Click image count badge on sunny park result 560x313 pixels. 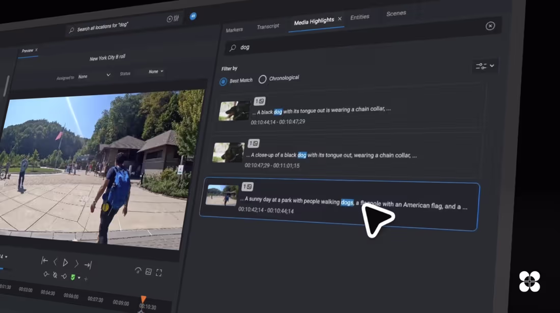247,187
